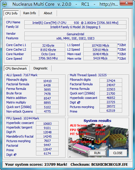Click ALU Factorial formula score 6438

(x=47, y=85)
